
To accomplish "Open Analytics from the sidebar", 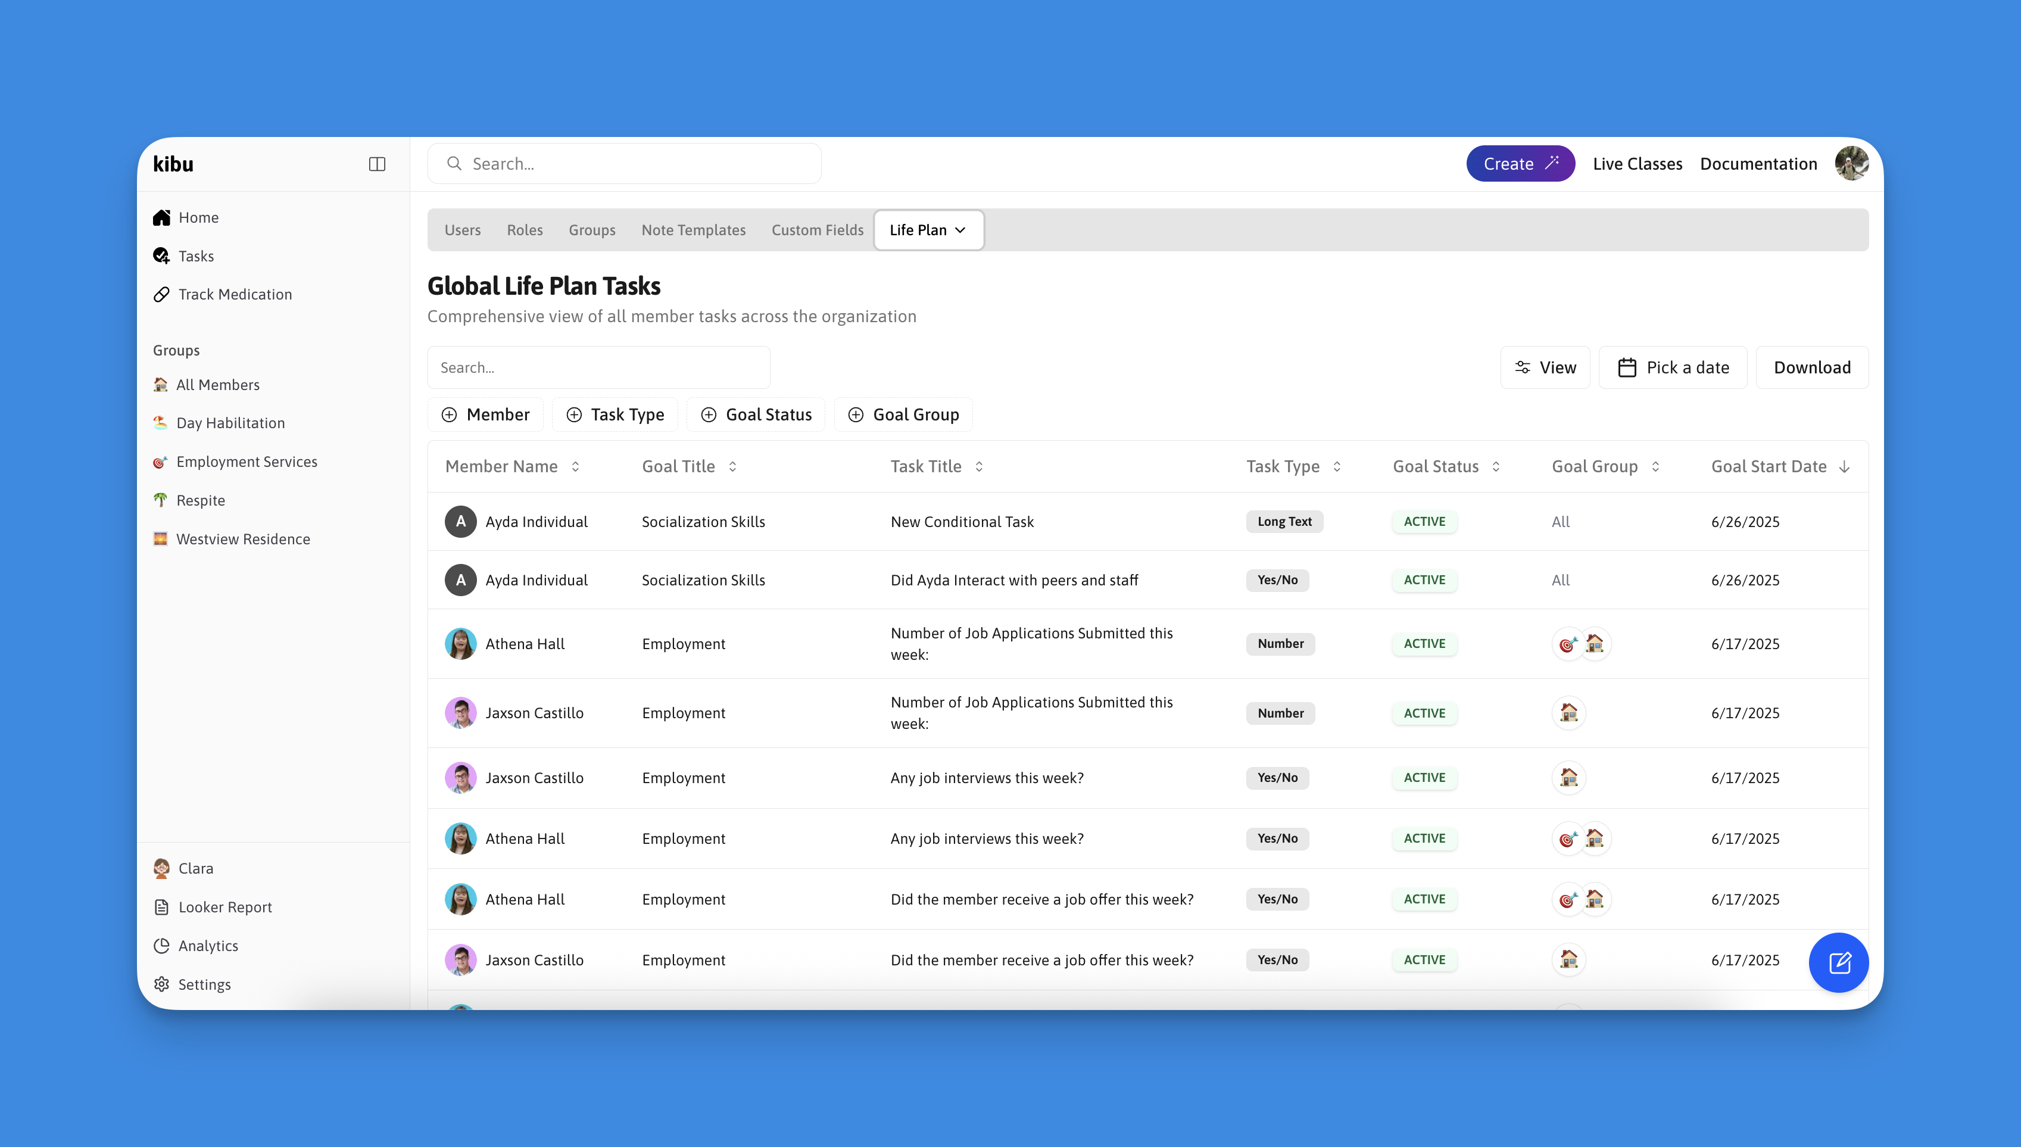I will [x=208, y=945].
